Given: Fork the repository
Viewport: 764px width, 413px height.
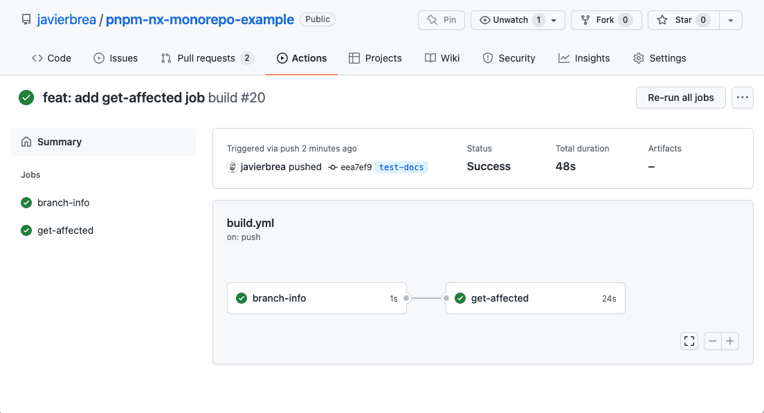Looking at the screenshot, I should [606, 20].
